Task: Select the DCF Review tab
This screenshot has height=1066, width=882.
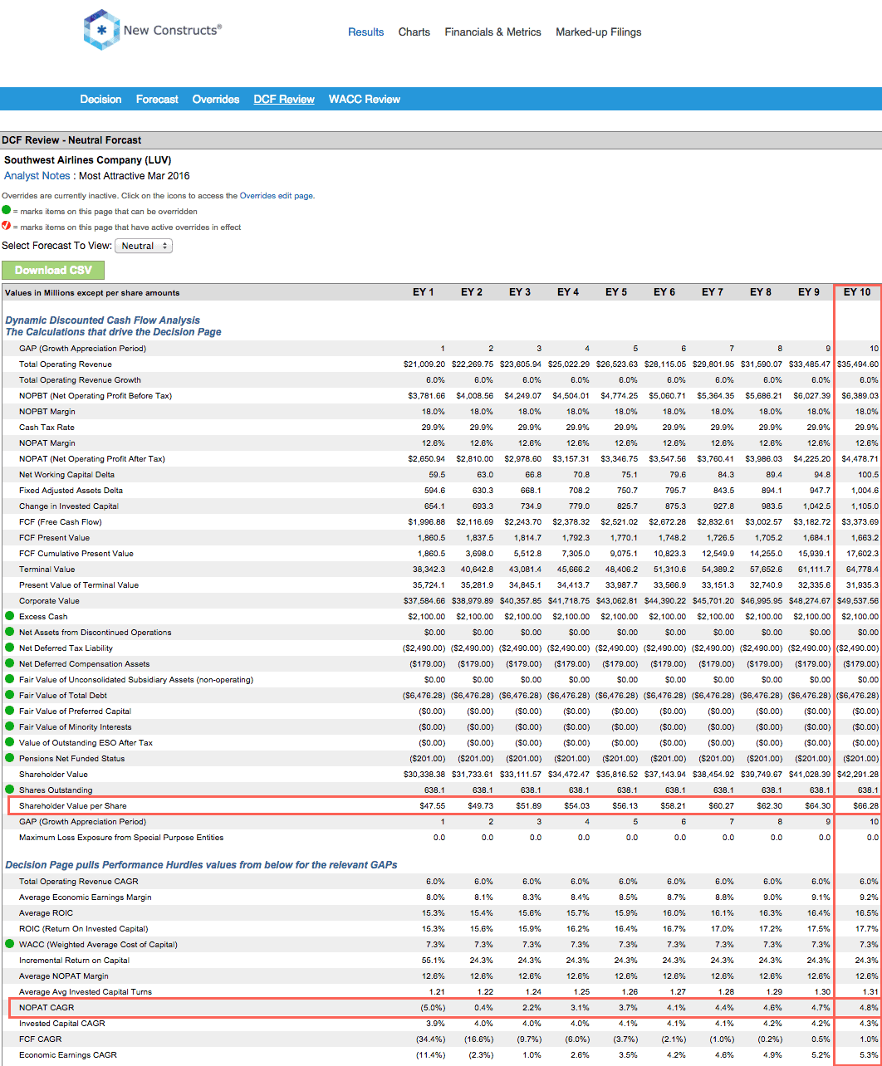Action: pos(284,99)
